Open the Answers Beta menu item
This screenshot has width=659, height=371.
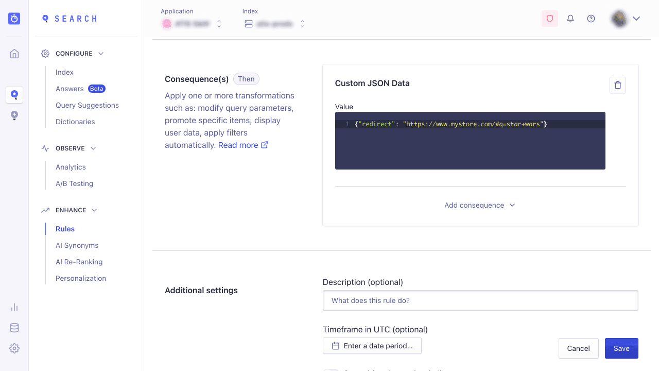(80, 89)
